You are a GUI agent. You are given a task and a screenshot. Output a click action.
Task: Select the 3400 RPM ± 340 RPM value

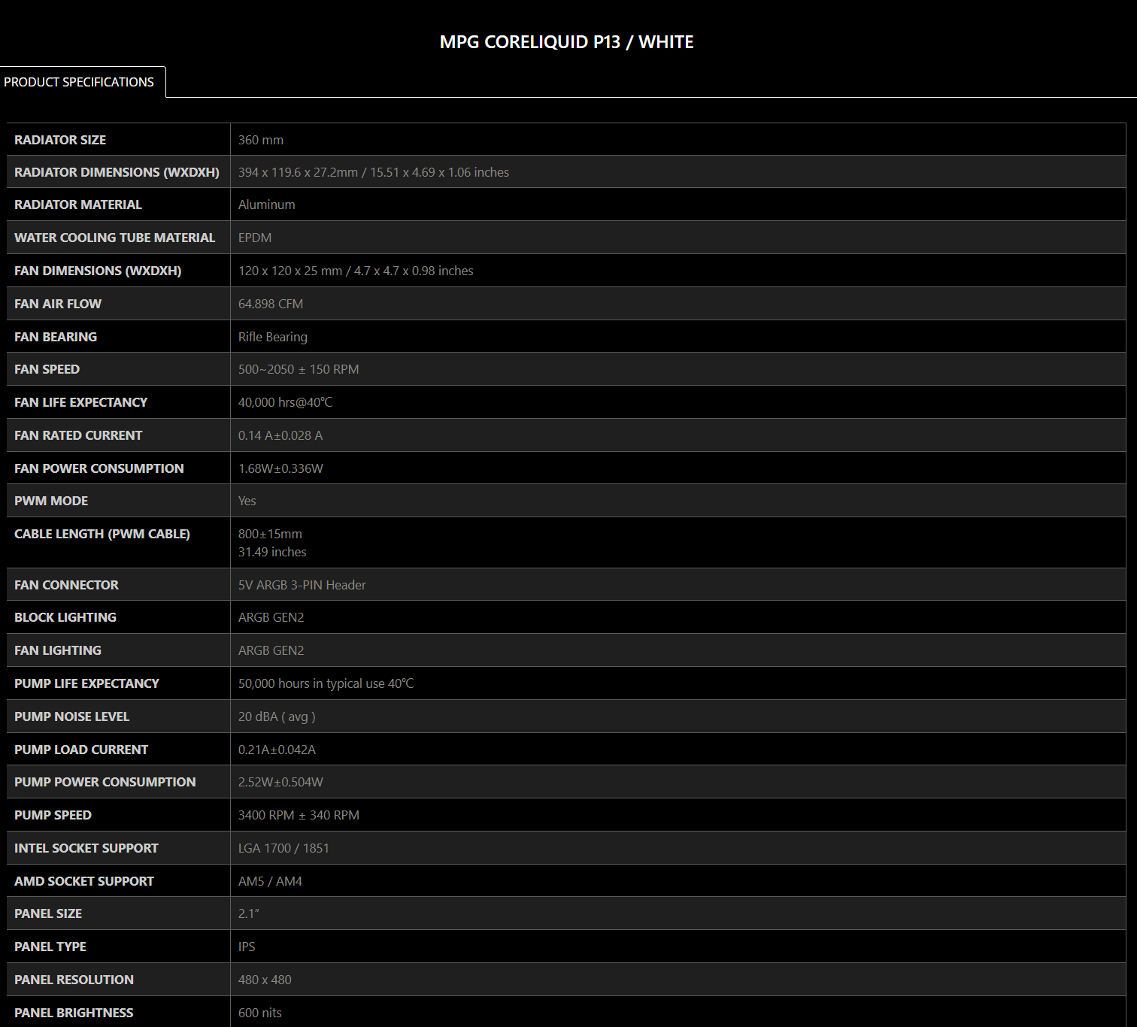point(299,815)
